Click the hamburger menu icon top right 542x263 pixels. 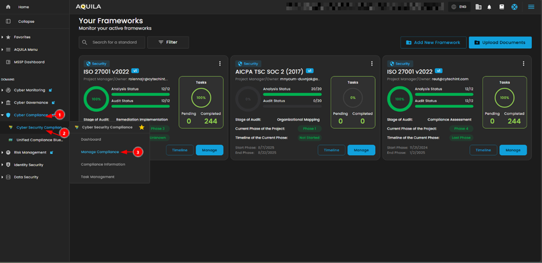[531, 7]
